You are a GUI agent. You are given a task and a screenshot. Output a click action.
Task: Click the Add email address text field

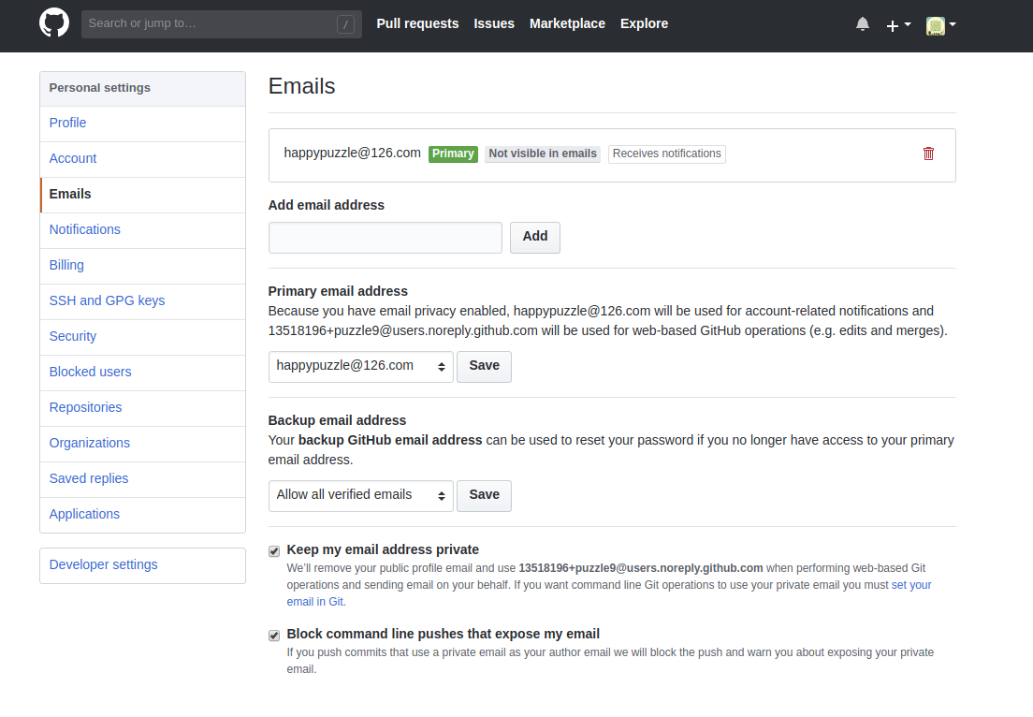click(385, 238)
